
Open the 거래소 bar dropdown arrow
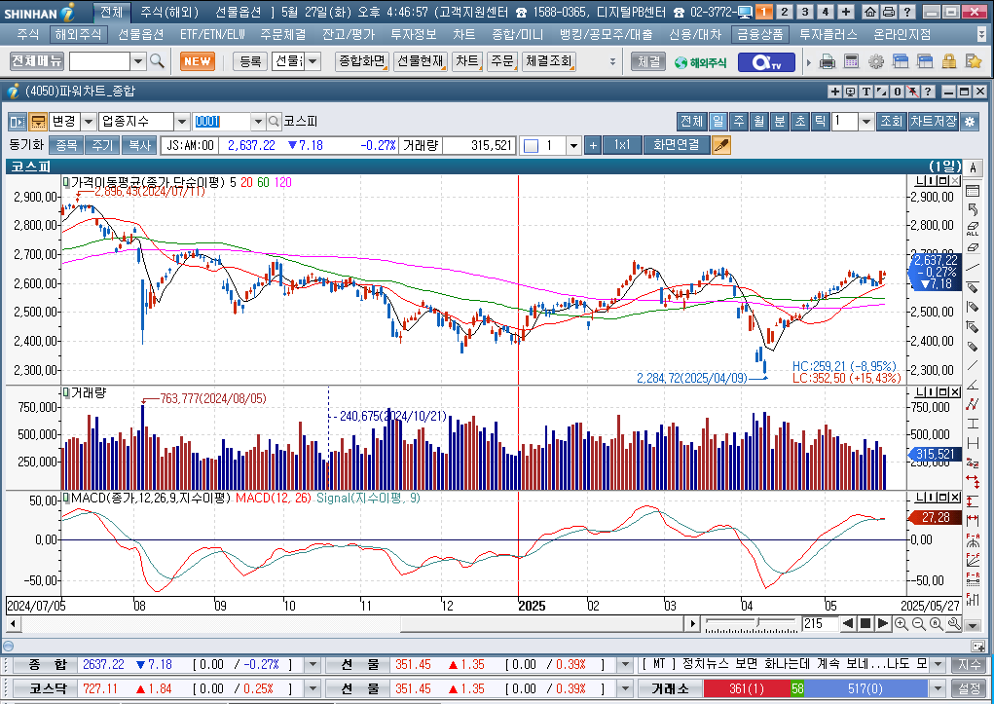[x=938, y=688]
